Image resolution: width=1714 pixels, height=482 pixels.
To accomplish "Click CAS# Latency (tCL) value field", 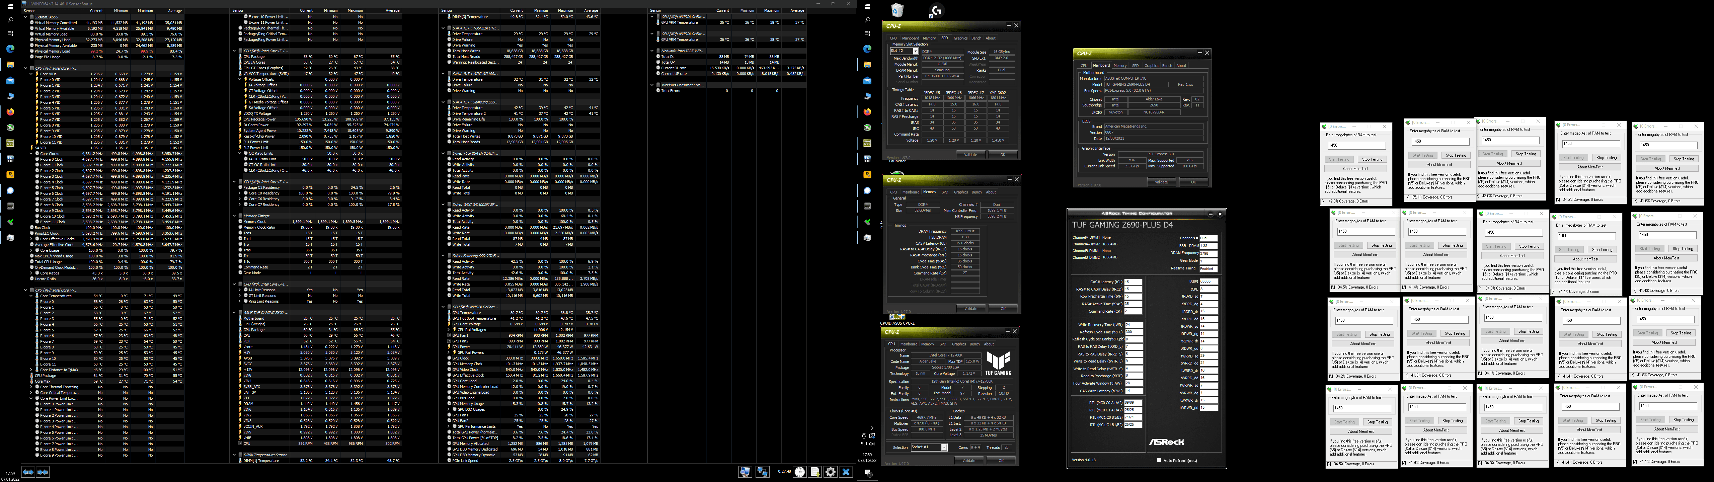I will tap(1133, 282).
